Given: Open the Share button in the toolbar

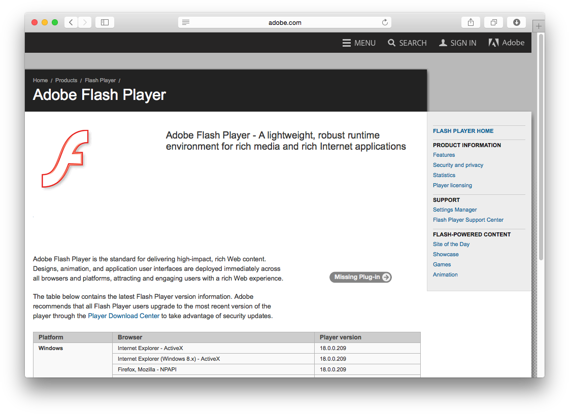Looking at the screenshot, I should click(x=471, y=22).
